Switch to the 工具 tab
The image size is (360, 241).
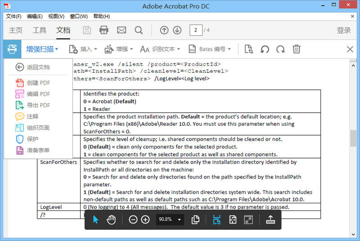(x=40, y=30)
